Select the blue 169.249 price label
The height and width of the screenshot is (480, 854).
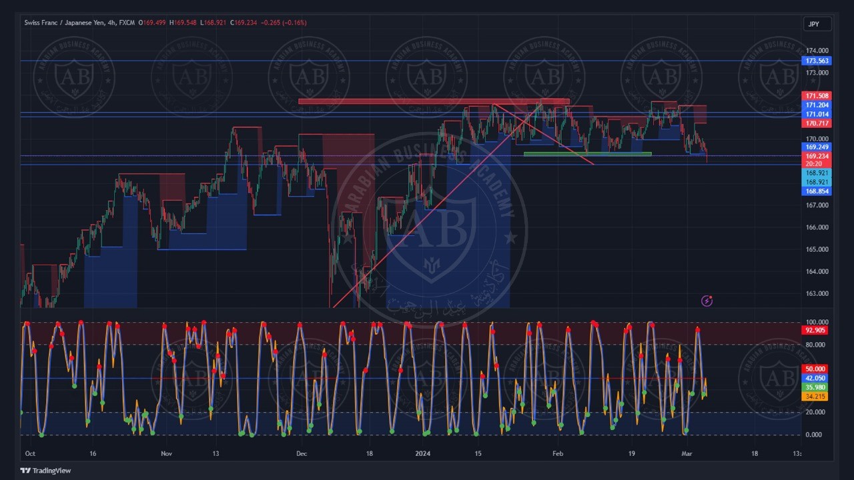(x=817, y=147)
